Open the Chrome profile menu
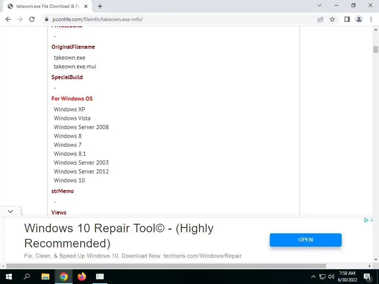Image resolution: width=379 pixels, height=284 pixels. pyautogui.click(x=359, y=19)
